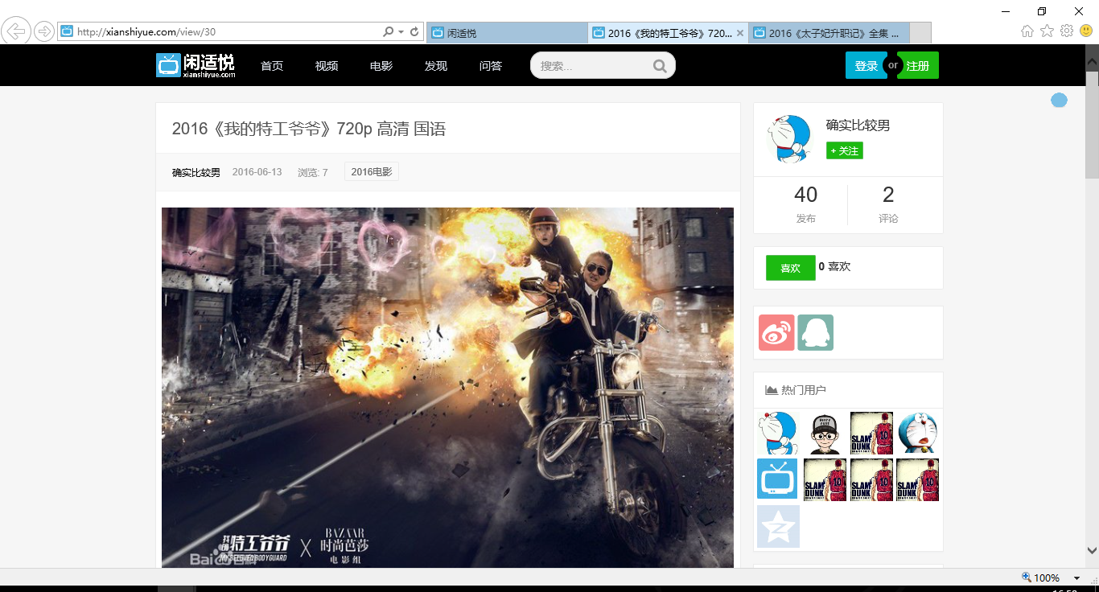Viewport: 1099px width, 592px height.
Task: Go back with the browser back arrow
Action: 16,31
